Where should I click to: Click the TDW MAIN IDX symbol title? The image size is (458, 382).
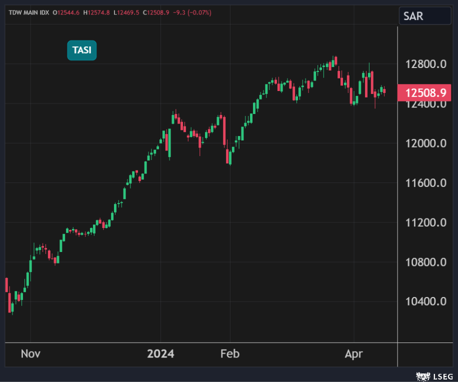pyautogui.click(x=29, y=12)
